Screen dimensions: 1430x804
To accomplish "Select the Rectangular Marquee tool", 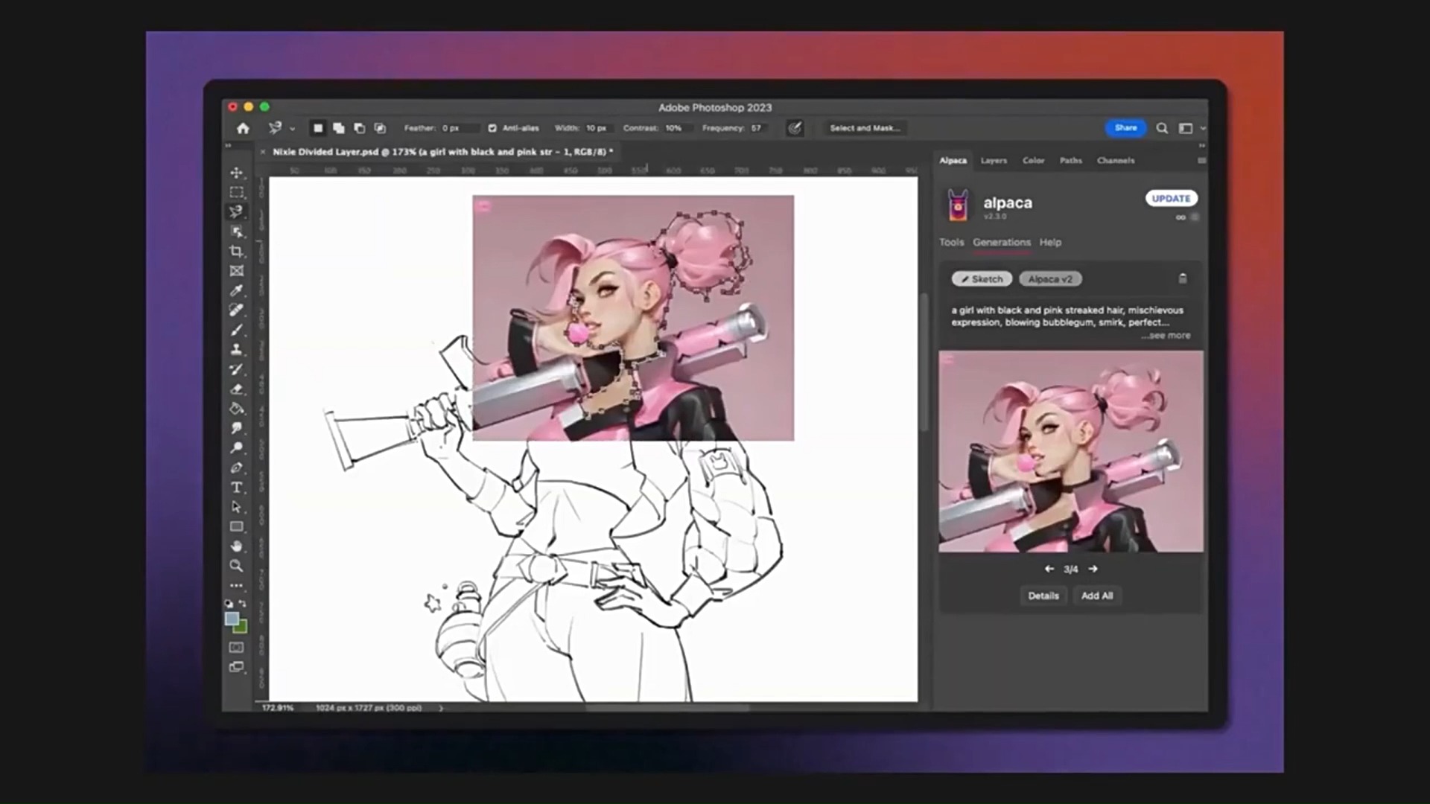I will (x=237, y=192).
